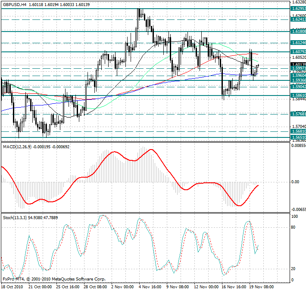Screen dimensions: 306x290
Task: Click the Stochastic 80 level scale label
Action: click(x=293, y=227)
